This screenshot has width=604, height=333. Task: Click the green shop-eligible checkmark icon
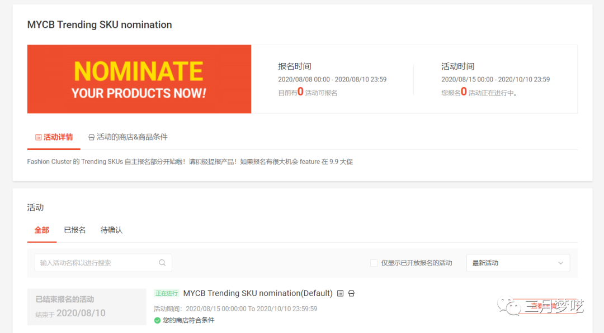pos(157,320)
